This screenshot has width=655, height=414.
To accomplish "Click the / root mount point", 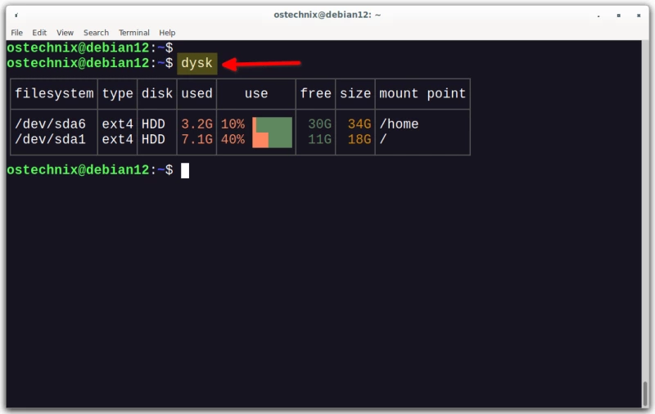I will pyautogui.click(x=382, y=139).
